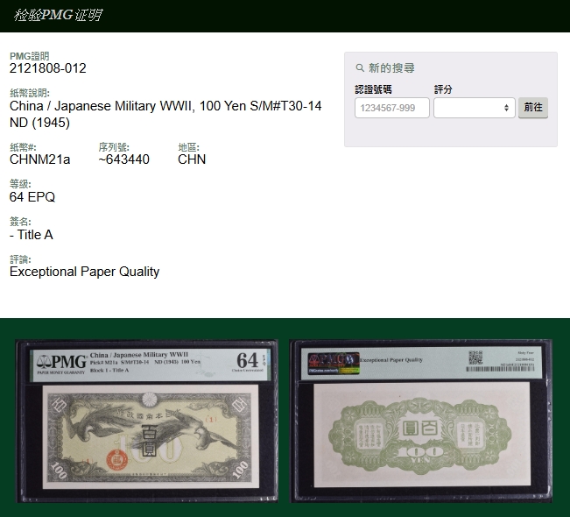Open the banknote front image thumbnail
This screenshot has height=517, width=570.
(146, 421)
